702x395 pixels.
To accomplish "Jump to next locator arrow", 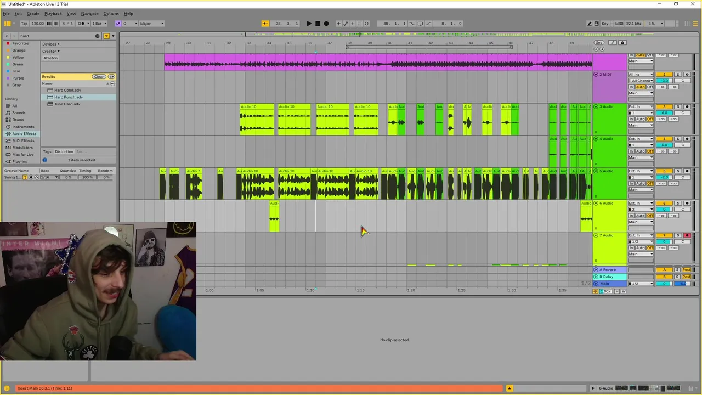I will [602, 49].
